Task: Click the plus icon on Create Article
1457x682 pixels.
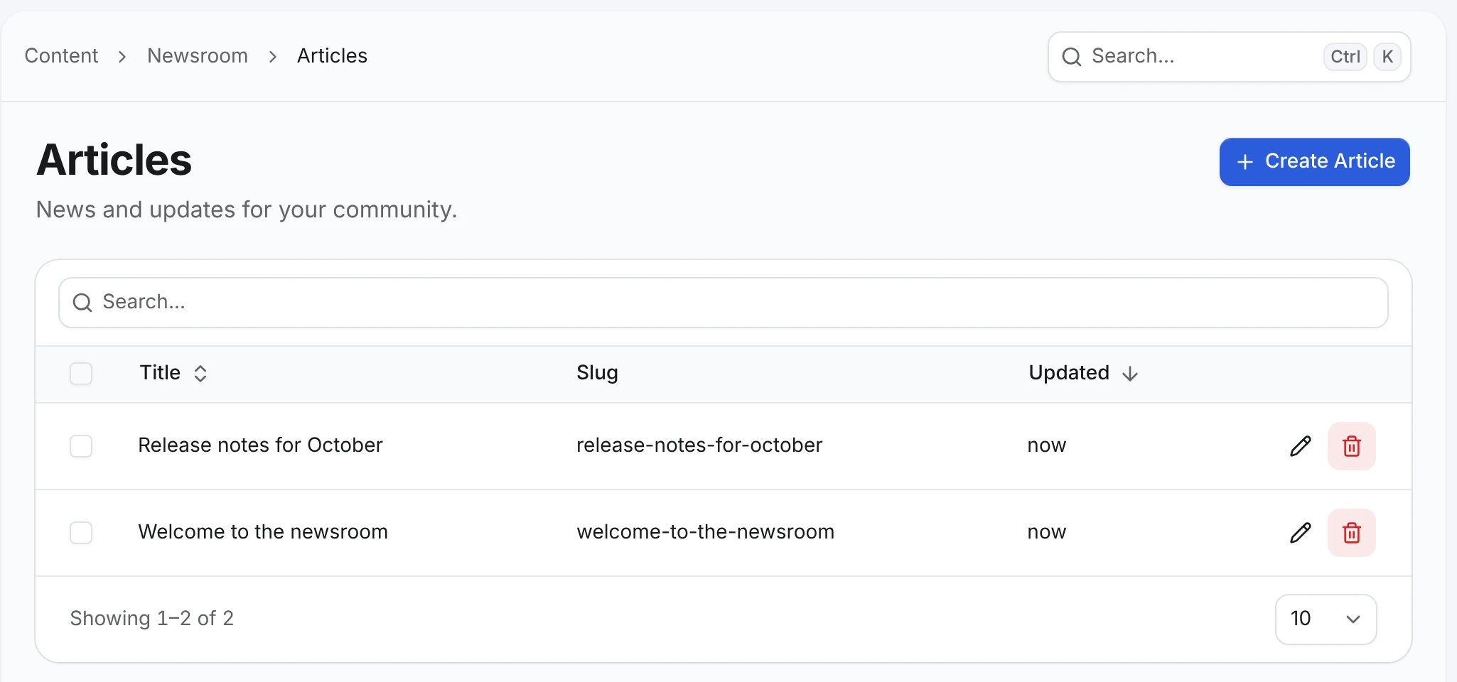Action: tap(1244, 162)
